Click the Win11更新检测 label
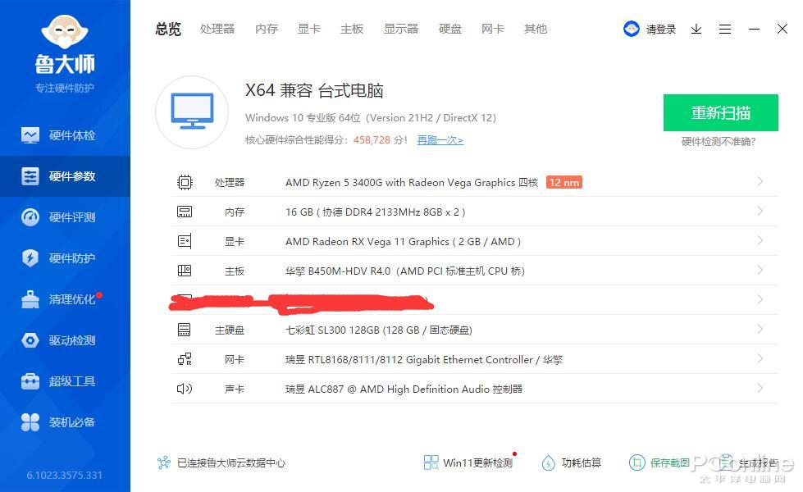 [x=477, y=462]
